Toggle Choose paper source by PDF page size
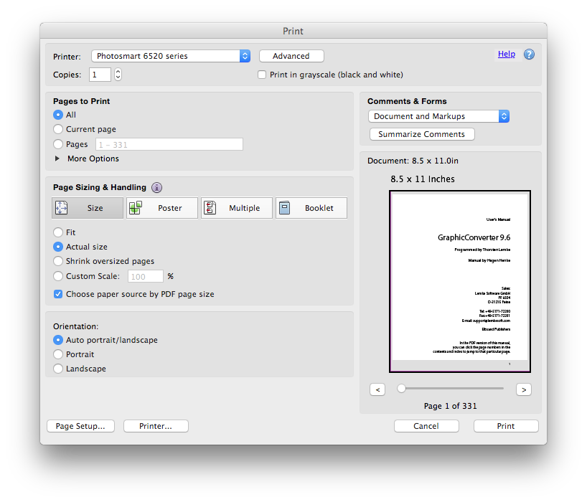 (x=58, y=294)
